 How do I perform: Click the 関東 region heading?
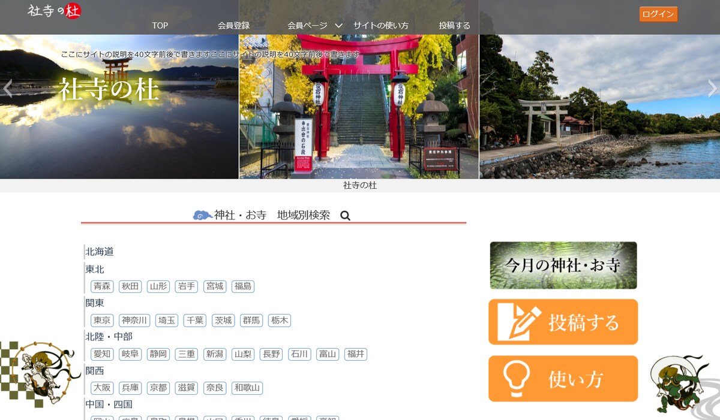click(95, 303)
